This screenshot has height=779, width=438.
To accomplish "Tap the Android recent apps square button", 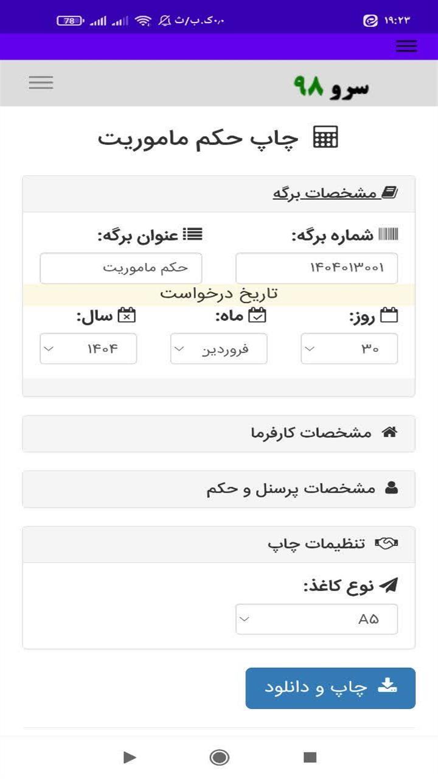I will [310, 757].
